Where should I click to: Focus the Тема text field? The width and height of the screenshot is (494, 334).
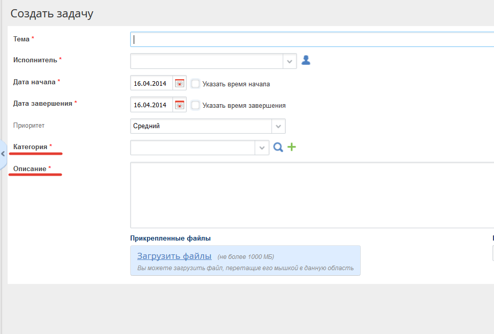311,39
